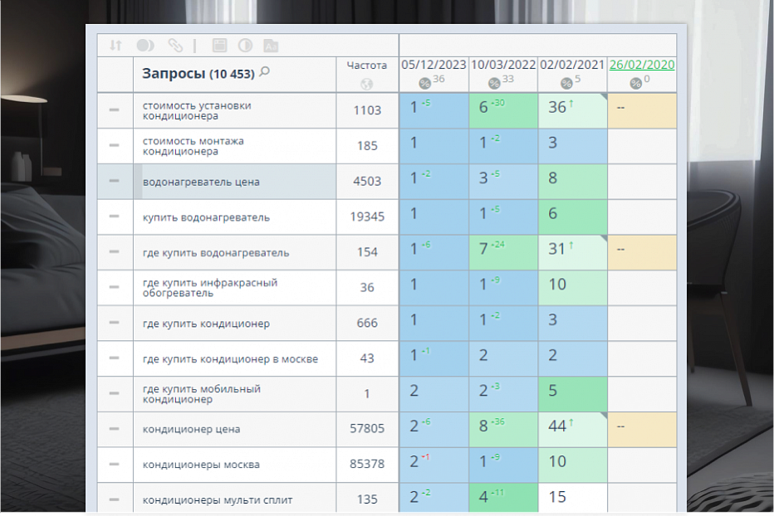Click the minus icon for водонагреватель цена
The height and width of the screenshot is (516, 774).
(x=114, y=181)
